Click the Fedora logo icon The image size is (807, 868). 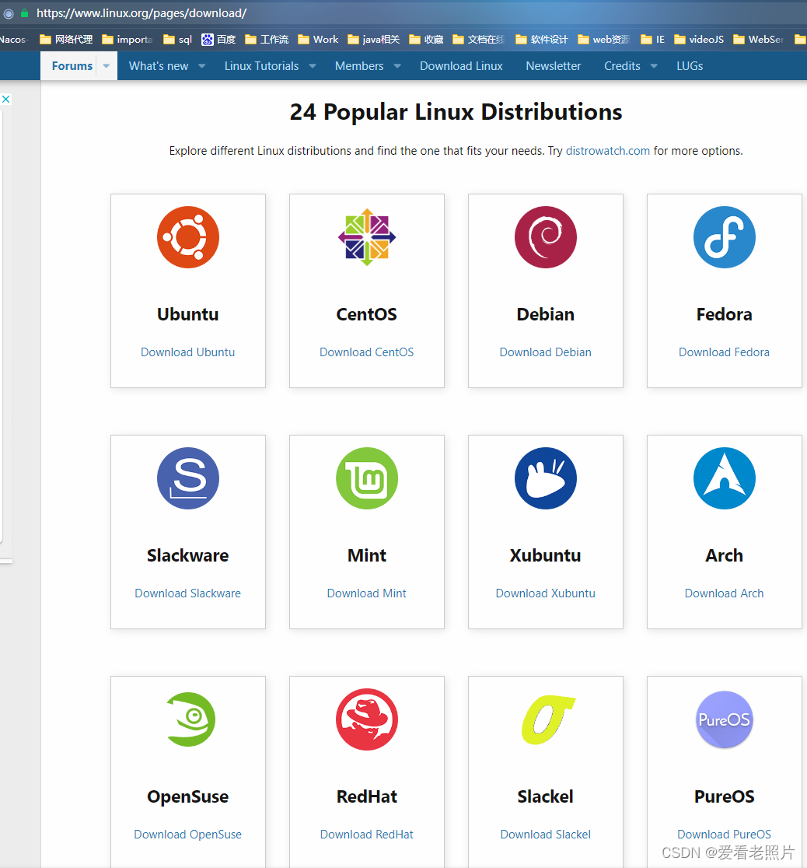[x=724, y=237]
